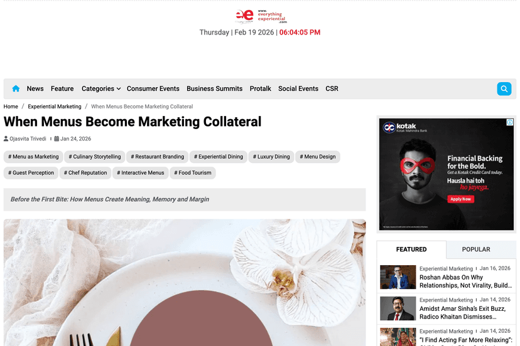Select the Menu as Marketing tag

click(33, 157)
